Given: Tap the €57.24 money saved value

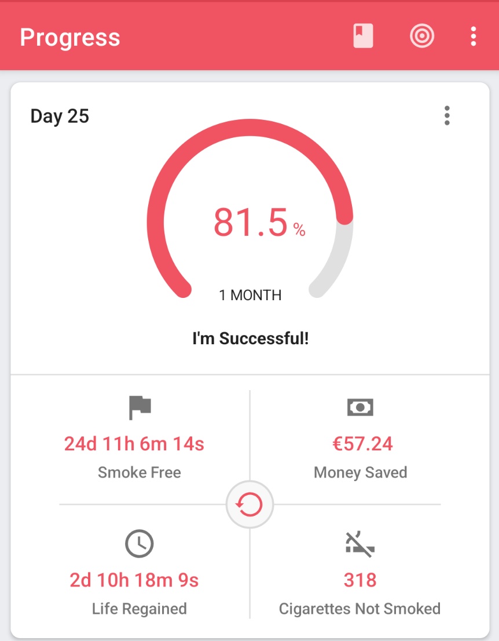Looking at the screenshot, I should pyautogui.click(x=362, y=444).
